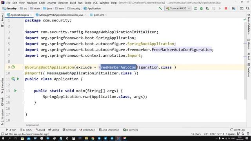Open the Event Log
This screenshot has height=141, width=251.
point(238,130)
